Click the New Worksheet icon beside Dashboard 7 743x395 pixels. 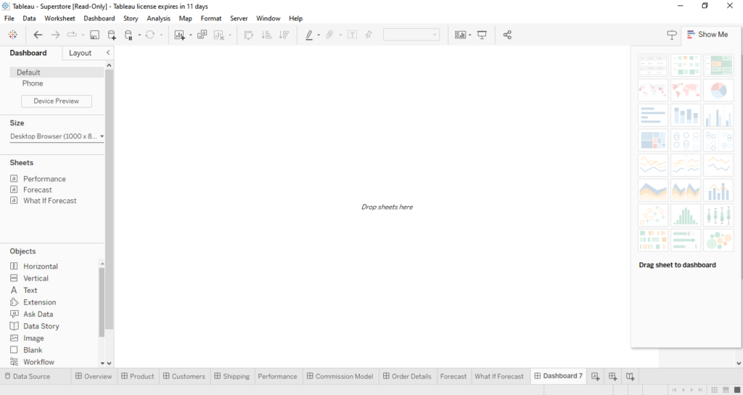596,376
